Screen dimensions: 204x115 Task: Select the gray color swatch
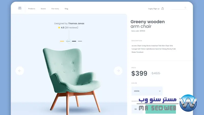80,41
